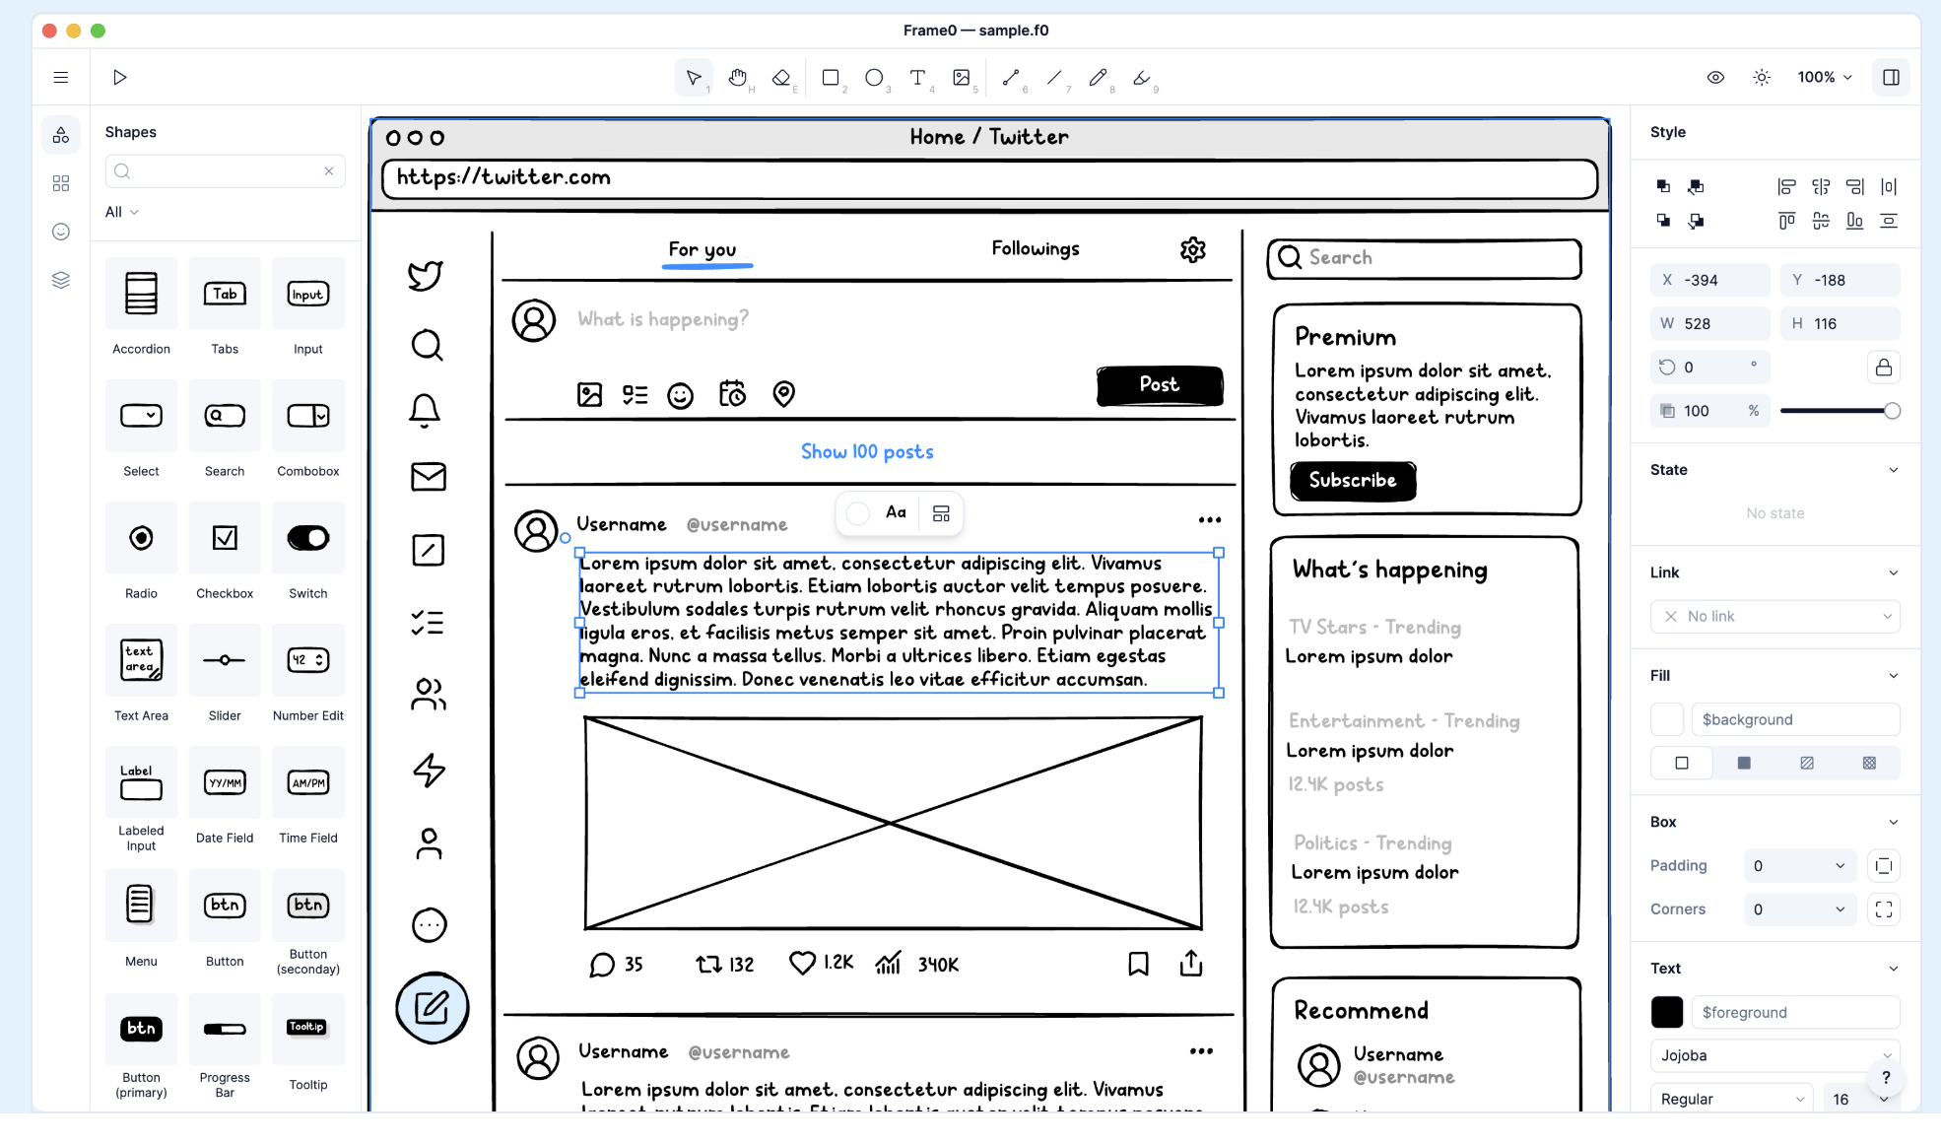Click the help question mark button
The width and height of the screenshot is (1941, 1143).
coord(1886,1077)
